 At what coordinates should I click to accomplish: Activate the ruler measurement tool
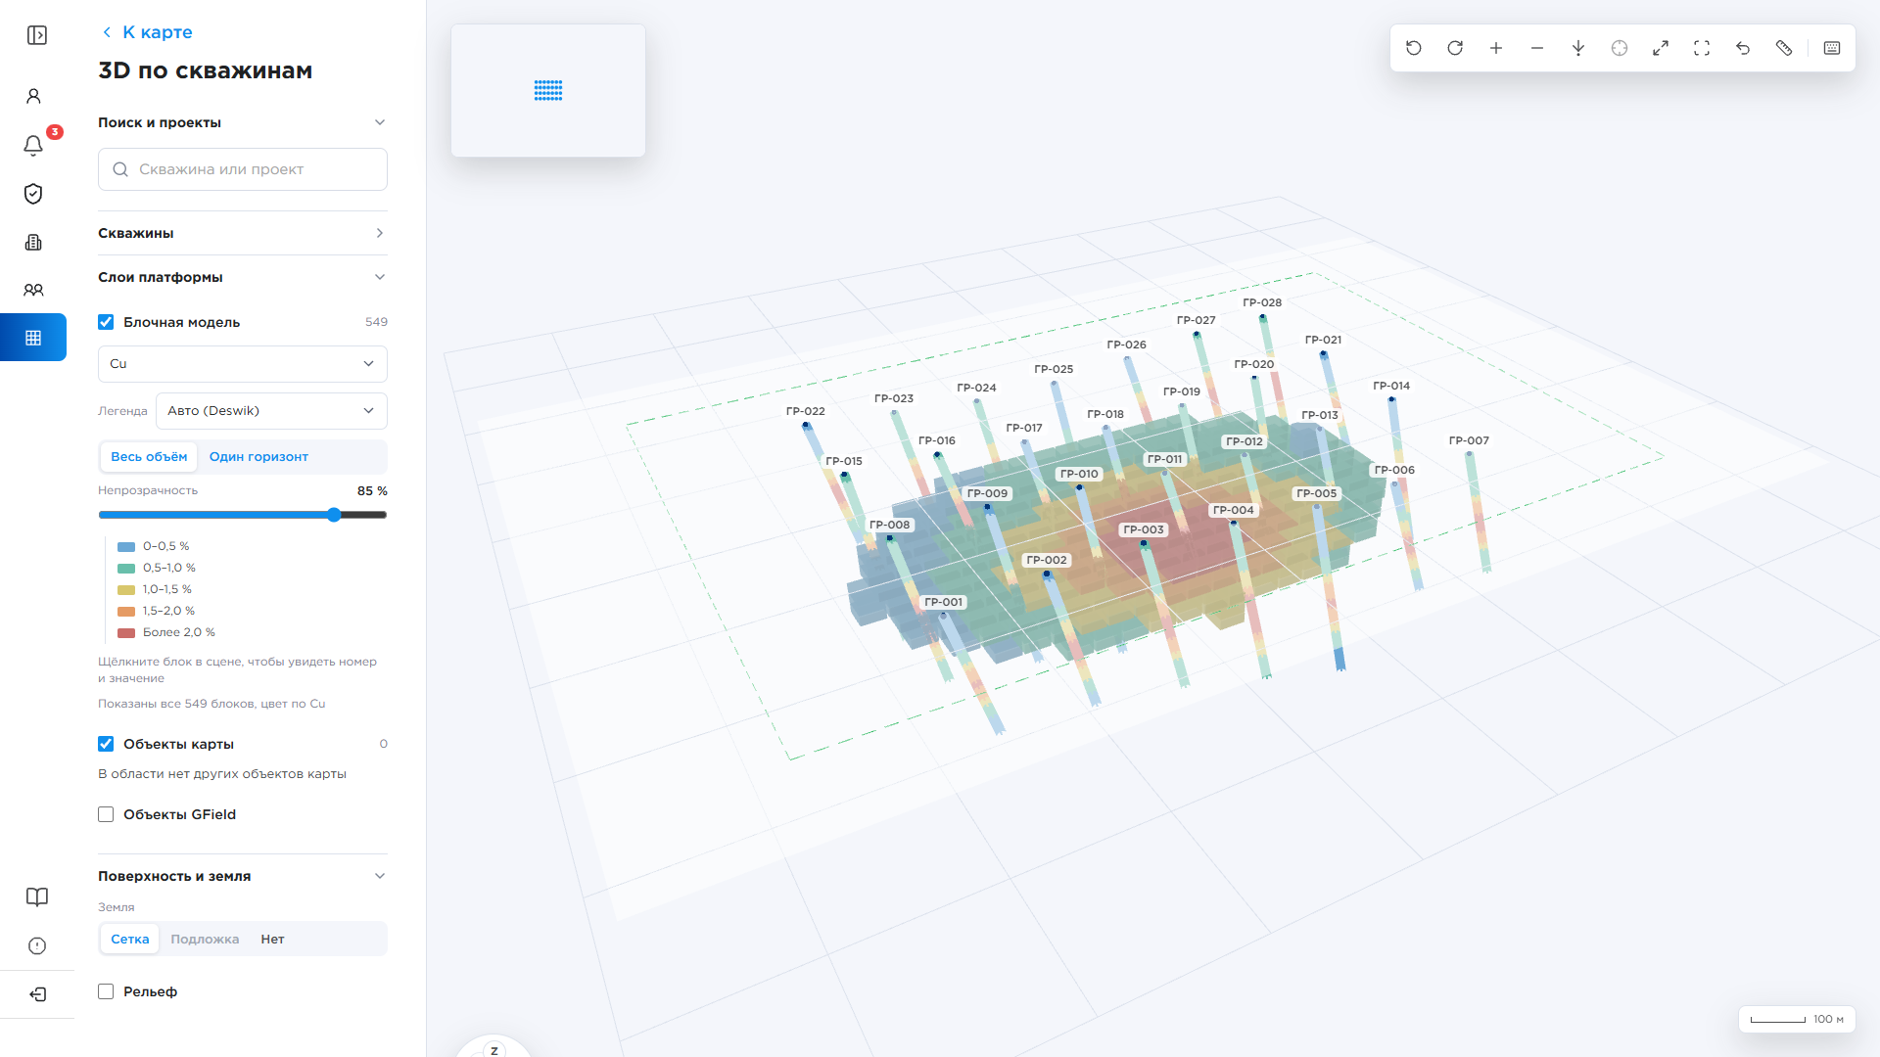pyautogui.click(x=1784, y=48)
